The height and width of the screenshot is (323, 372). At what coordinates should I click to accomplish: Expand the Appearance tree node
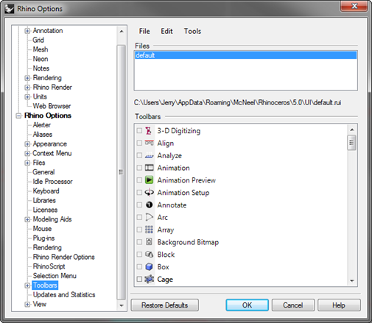point(27,144)
